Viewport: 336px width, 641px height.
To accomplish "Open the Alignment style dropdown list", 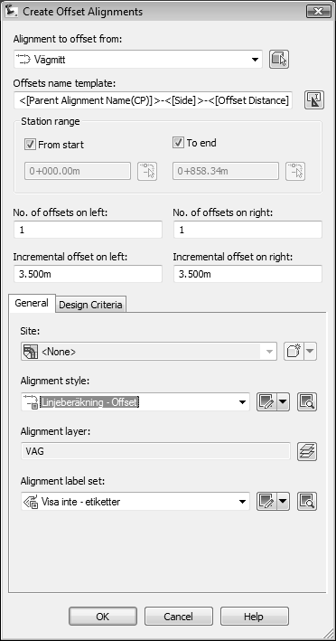I will tap(242, 402).
